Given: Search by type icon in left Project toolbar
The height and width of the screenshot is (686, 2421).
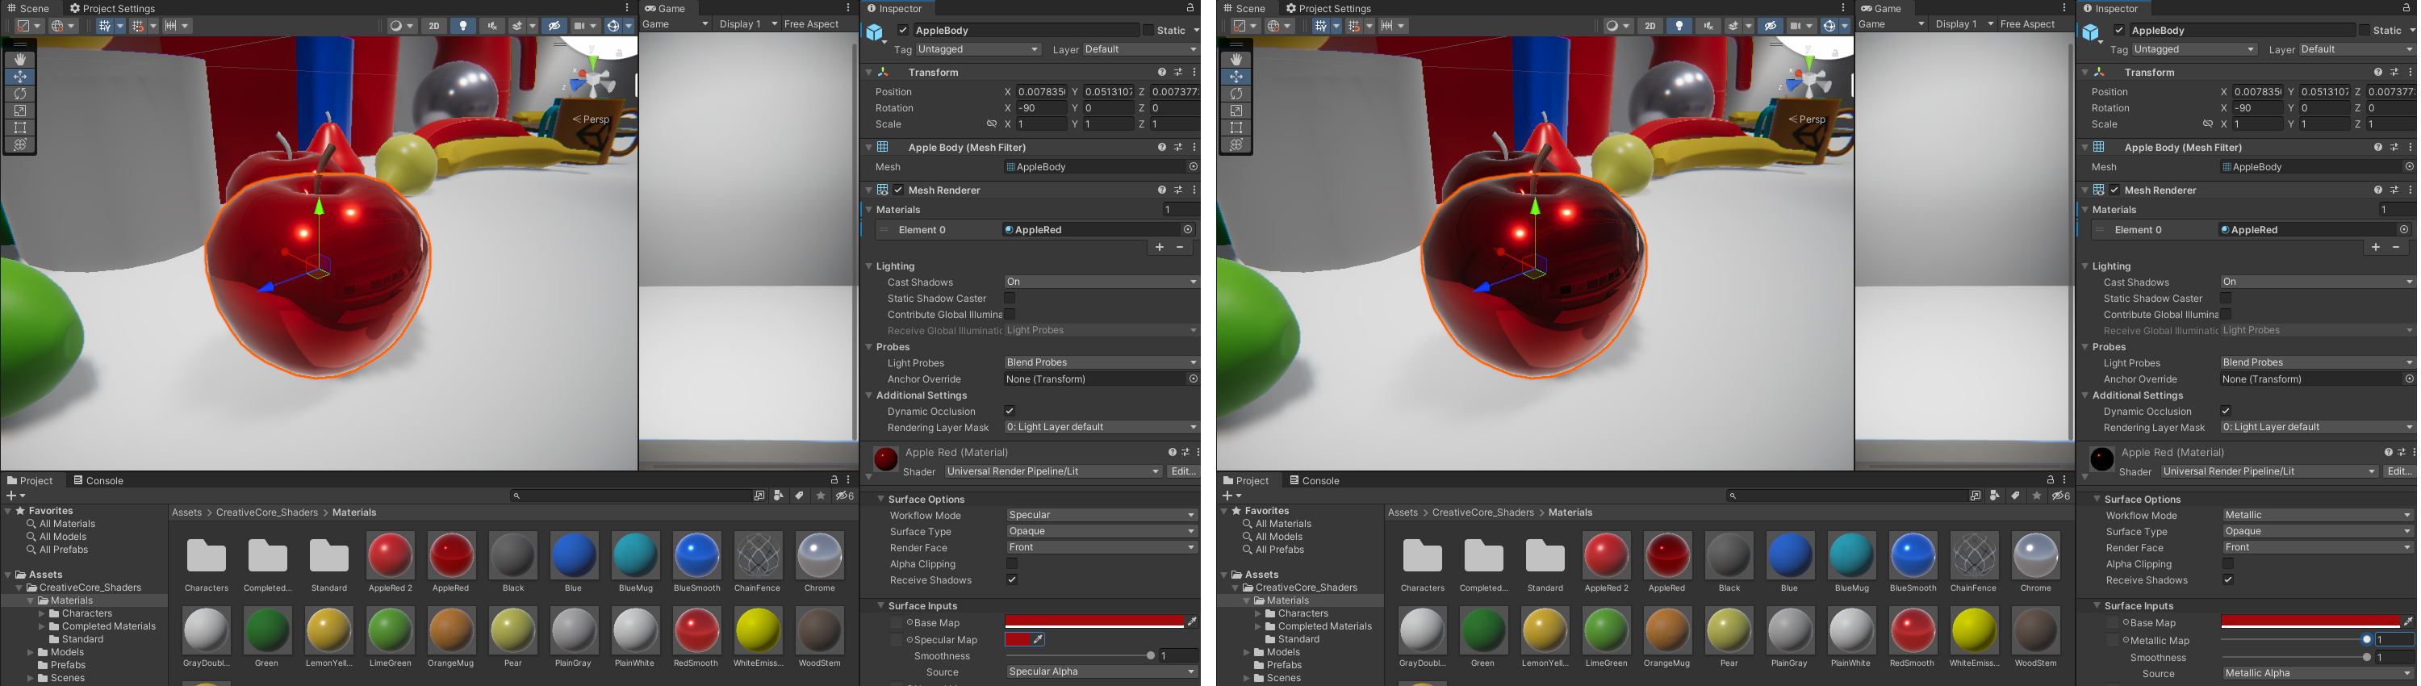Looking at the screenshot, I should coord(778,496).
